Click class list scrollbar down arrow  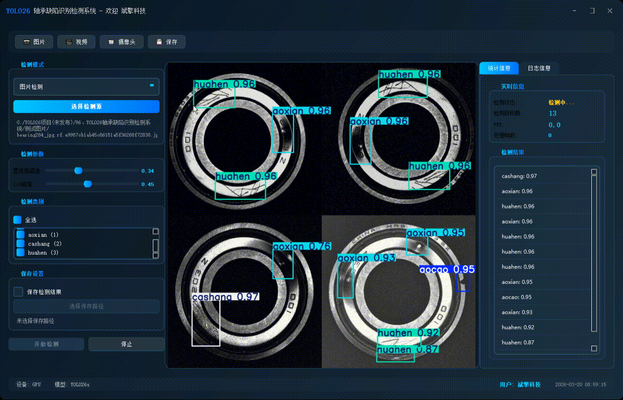(x=156, y=255)
